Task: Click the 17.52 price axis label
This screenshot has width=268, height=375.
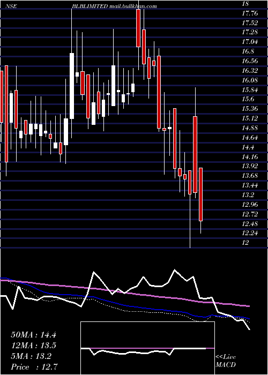Action: coord(250,22)
